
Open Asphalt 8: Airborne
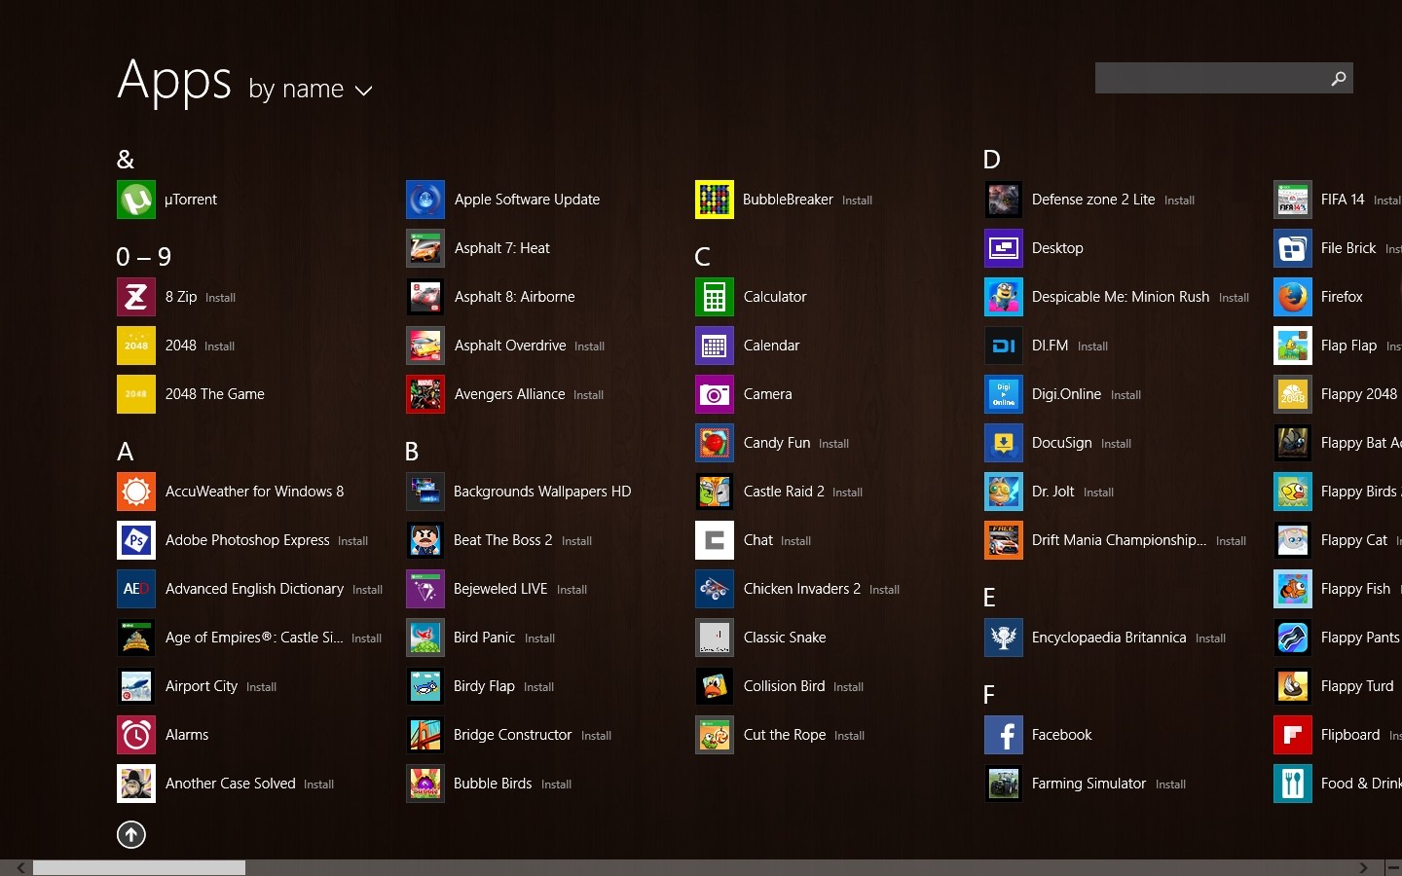[x=515, y=297]
